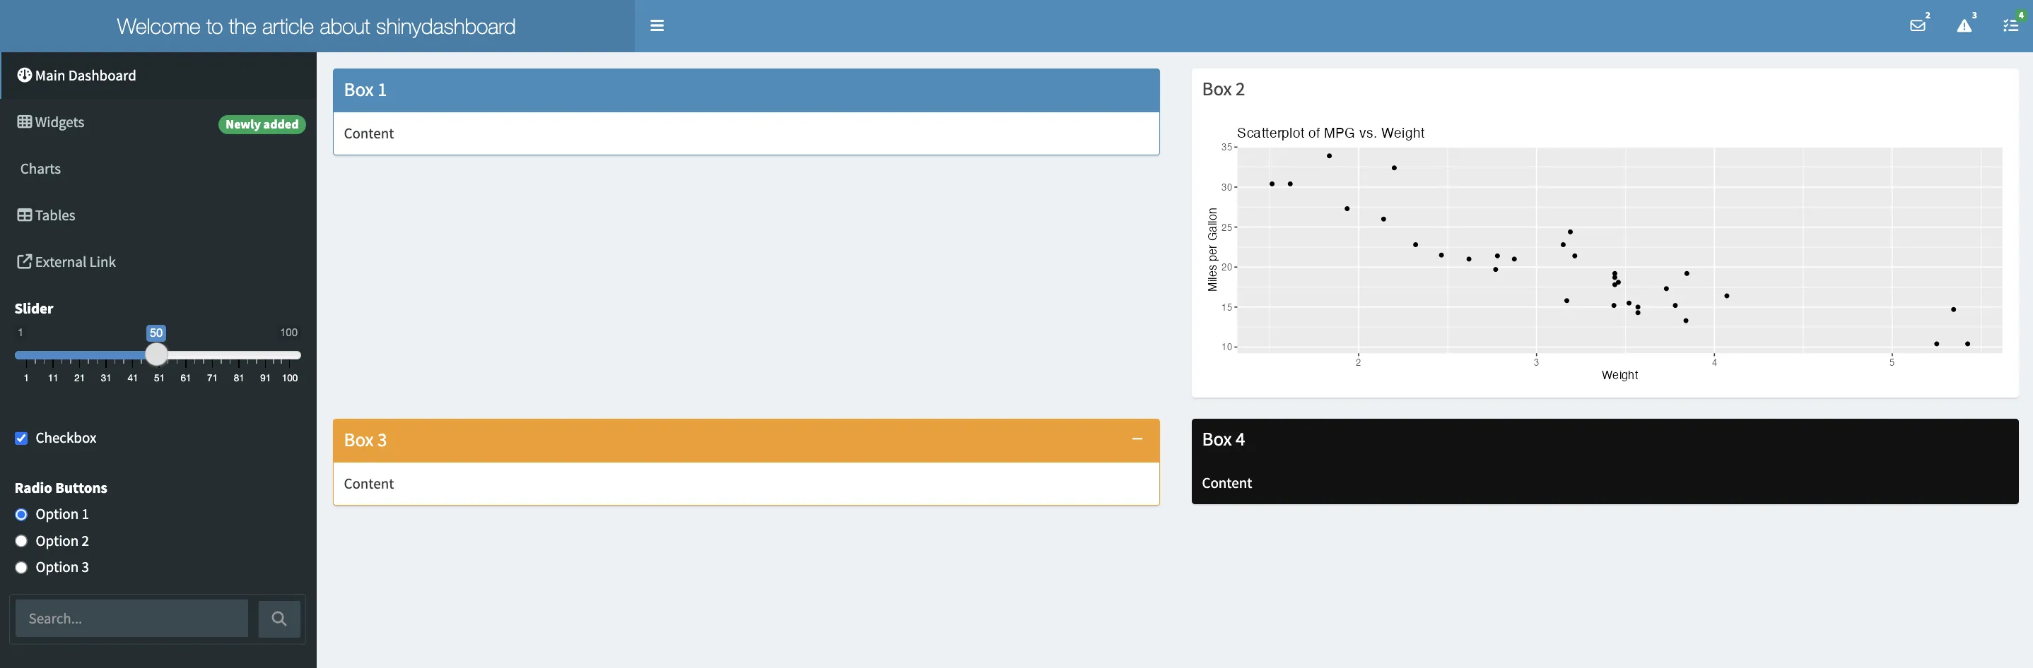The image size is (2033, 668).
Task: Collapse Box 3 using the minus icon
Action: [x=1137, y=439]
